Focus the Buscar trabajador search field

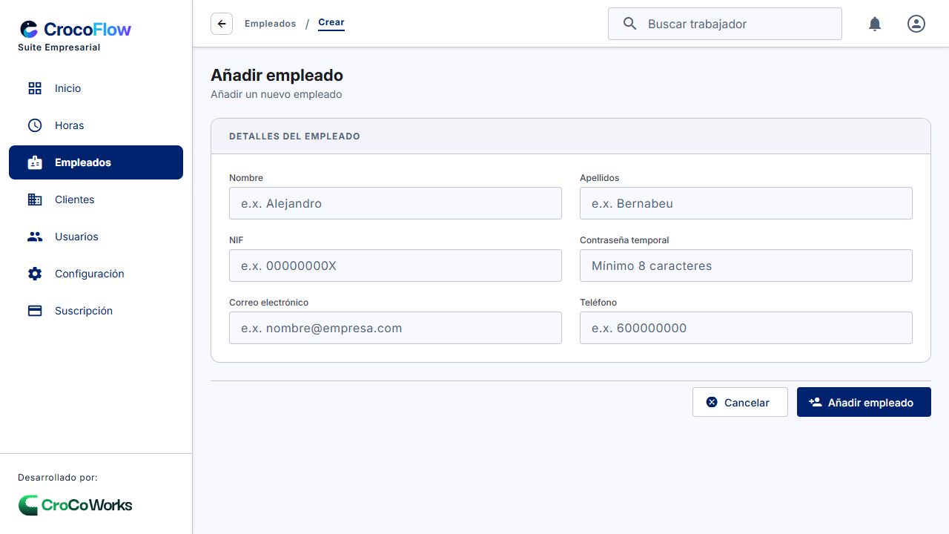point(725,24)
